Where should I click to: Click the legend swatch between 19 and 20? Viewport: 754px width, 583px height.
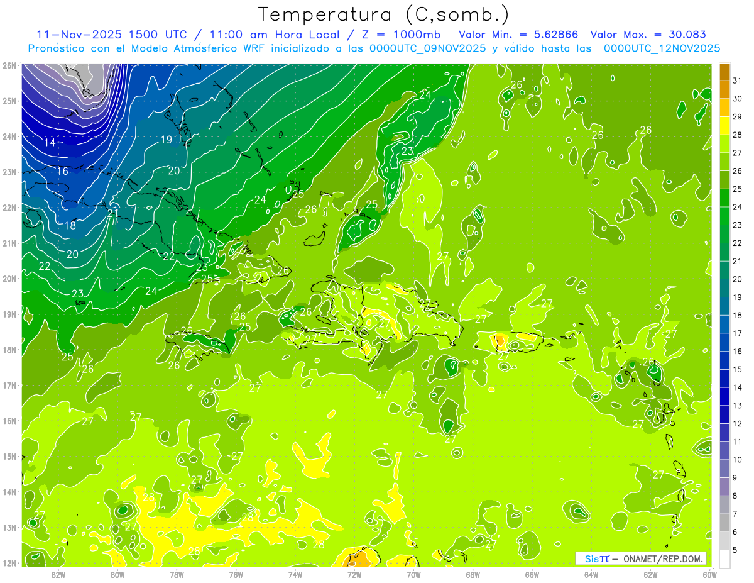pos(724,288)
